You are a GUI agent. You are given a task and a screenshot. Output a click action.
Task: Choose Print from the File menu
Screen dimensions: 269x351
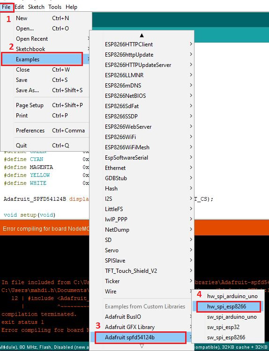tap(46, 116)
